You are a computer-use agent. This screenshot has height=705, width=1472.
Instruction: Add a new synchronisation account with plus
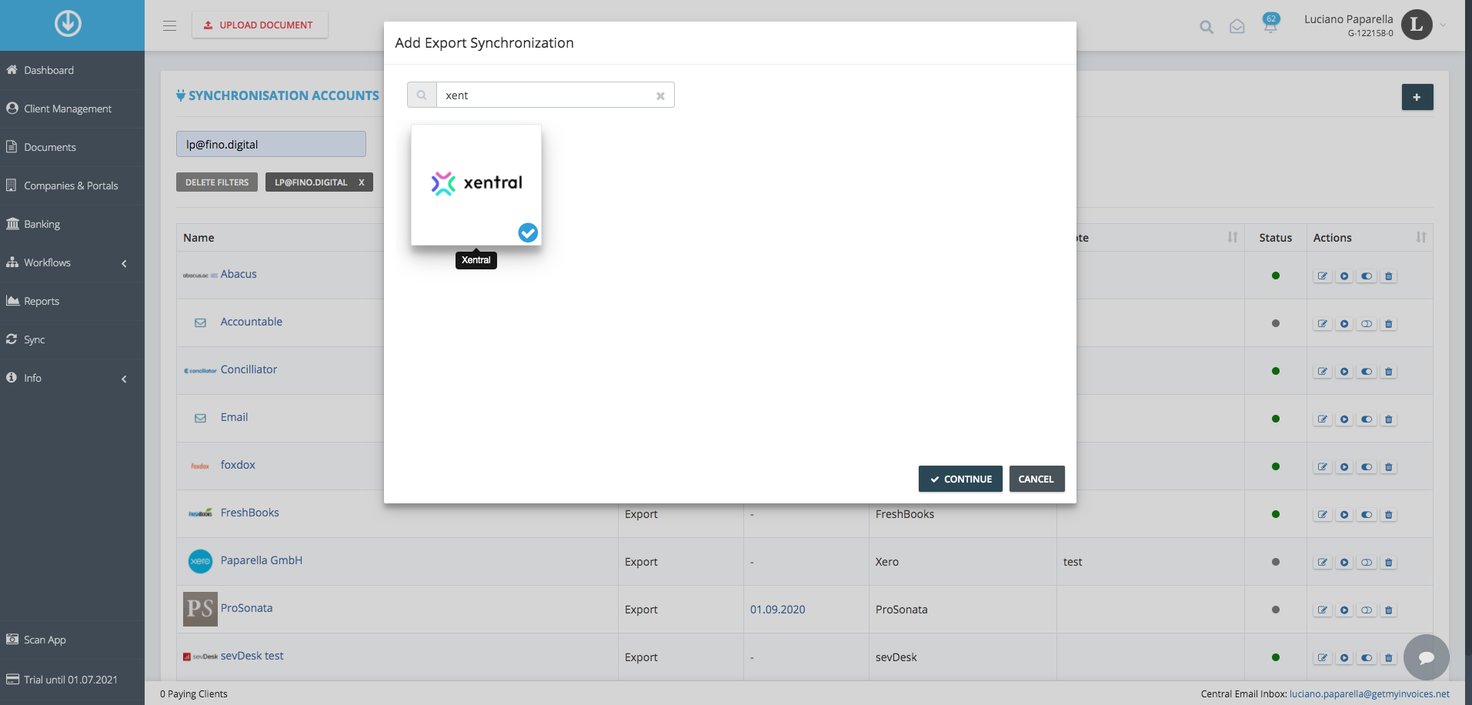coord(1417,97)
